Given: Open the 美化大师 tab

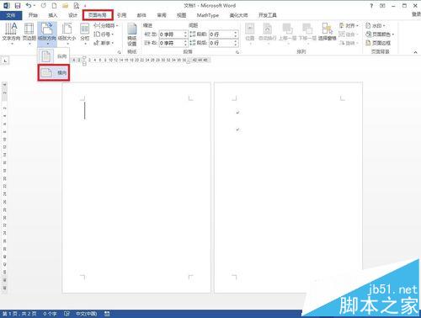Looking at the screenshot, I should (238, 15).
